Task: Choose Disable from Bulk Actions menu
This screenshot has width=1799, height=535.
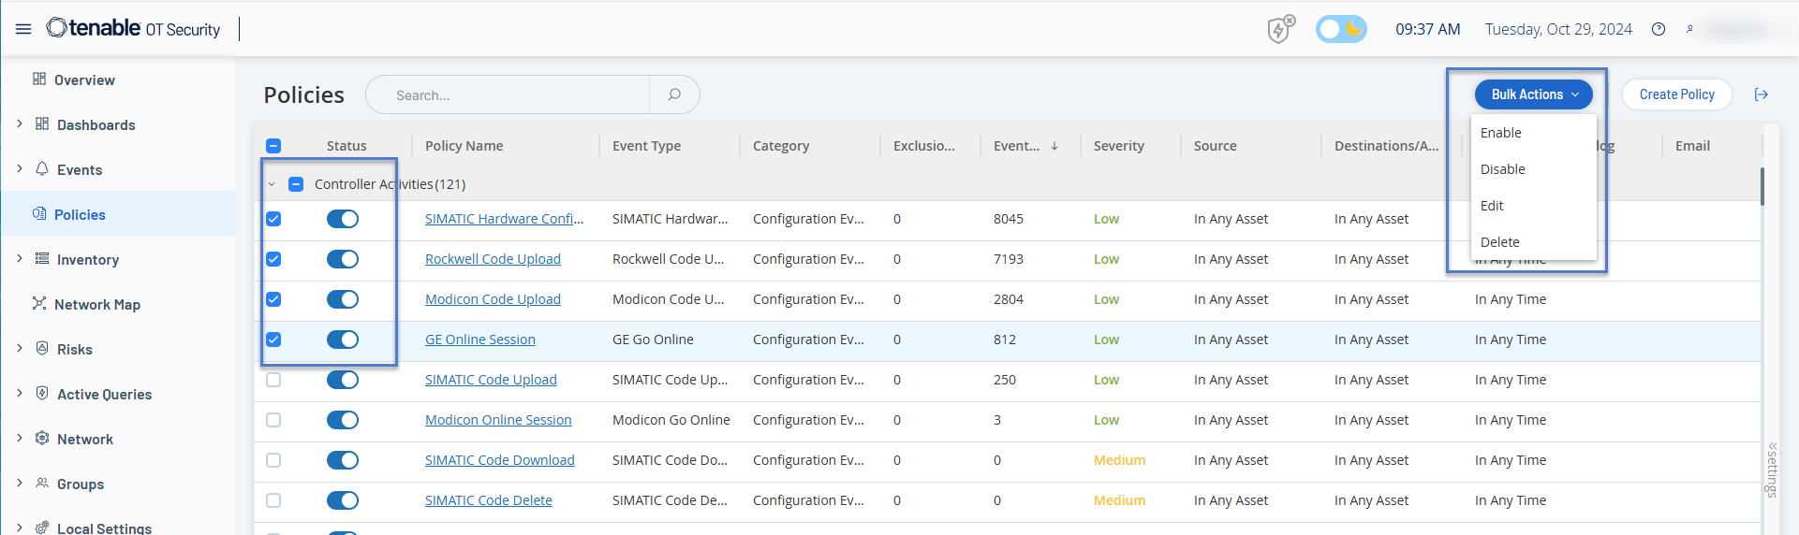Action: coord(1503,169)
